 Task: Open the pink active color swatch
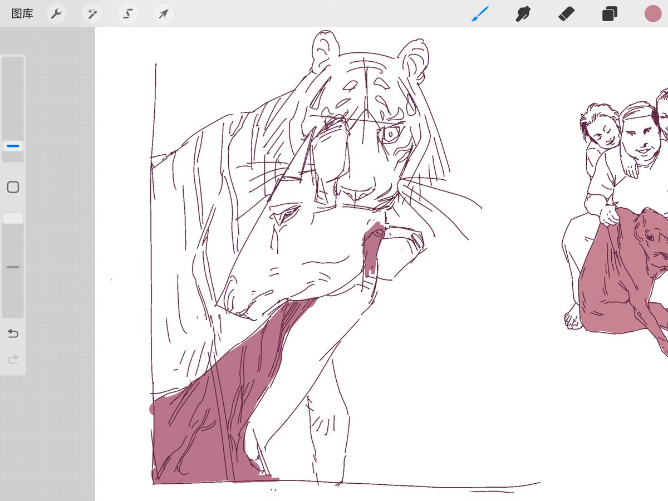tap(652, 14)
